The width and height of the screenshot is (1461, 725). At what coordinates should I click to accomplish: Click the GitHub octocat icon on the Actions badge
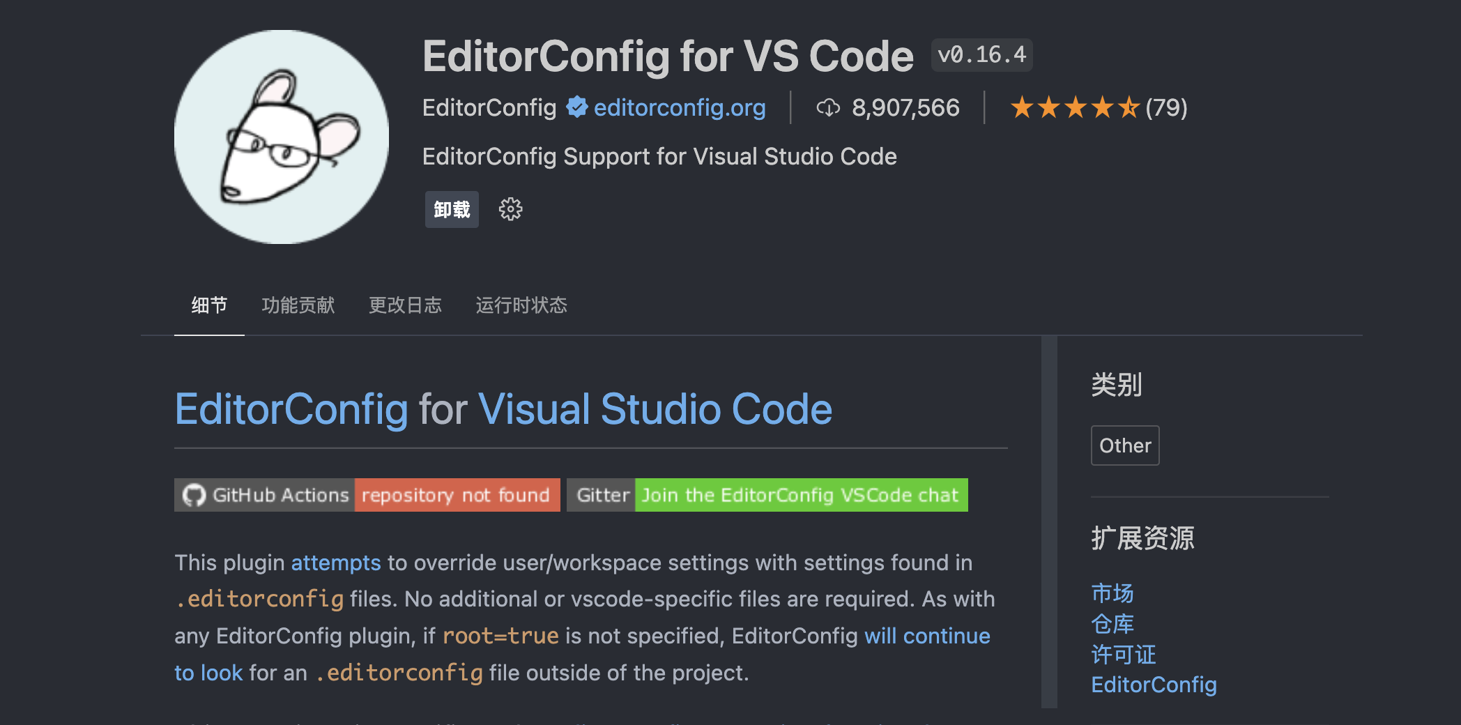[194, 495]
